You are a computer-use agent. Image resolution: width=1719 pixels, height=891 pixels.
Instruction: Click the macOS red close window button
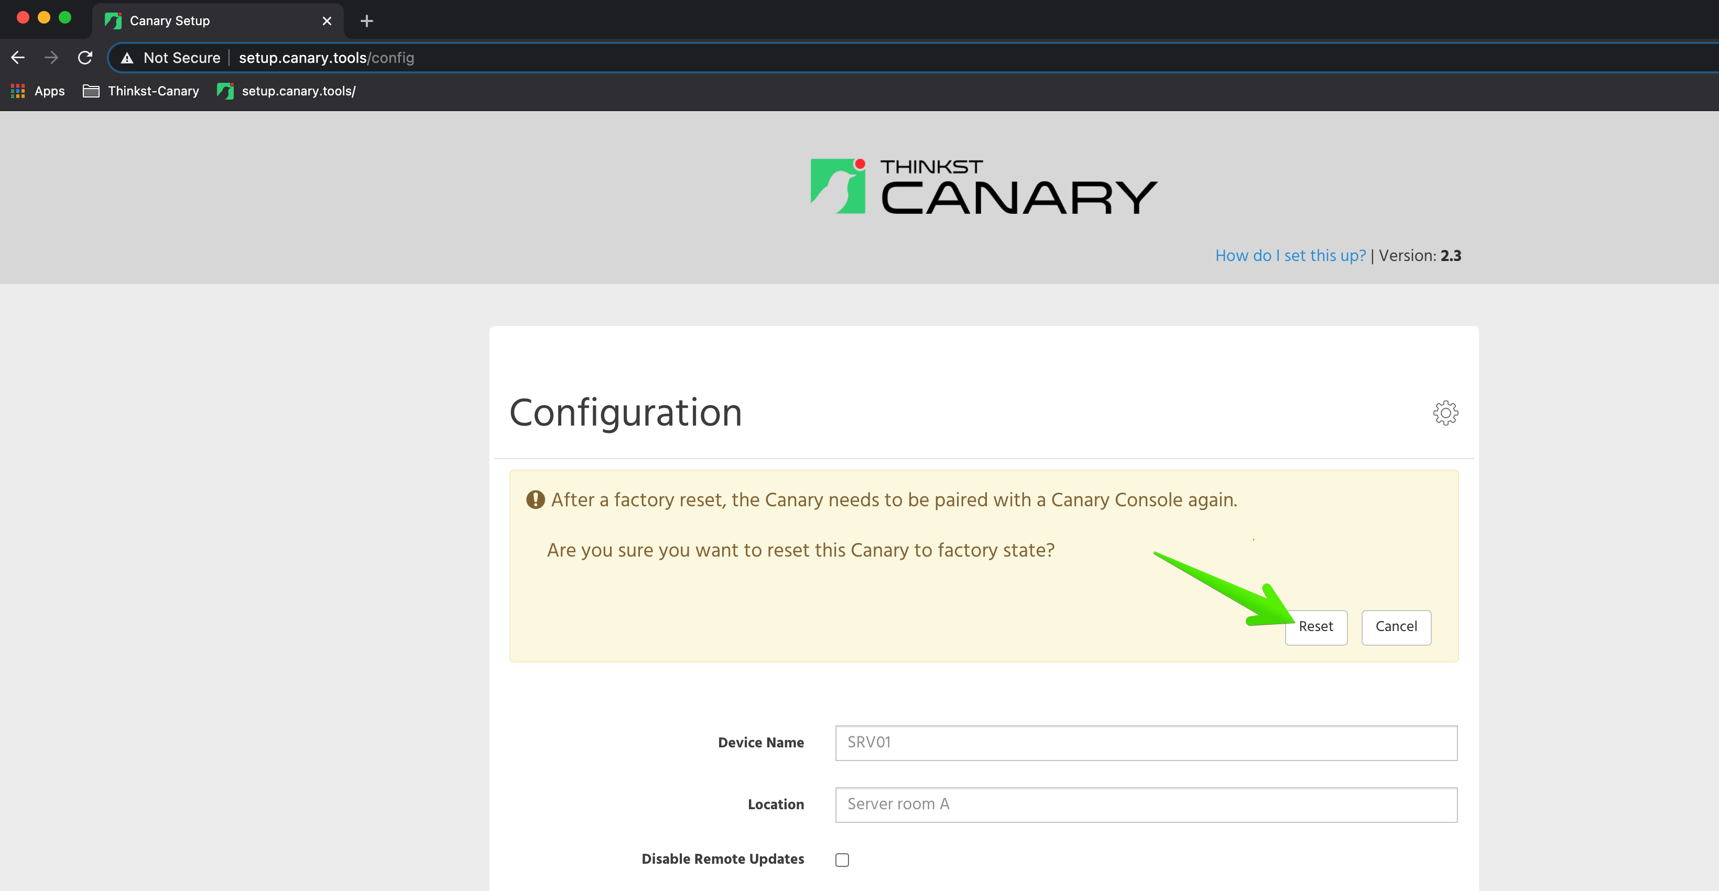click(x=23, y=17)
